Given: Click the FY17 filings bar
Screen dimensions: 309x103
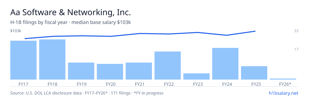Looking at the screenshot, I should click(x=23, y=60).
